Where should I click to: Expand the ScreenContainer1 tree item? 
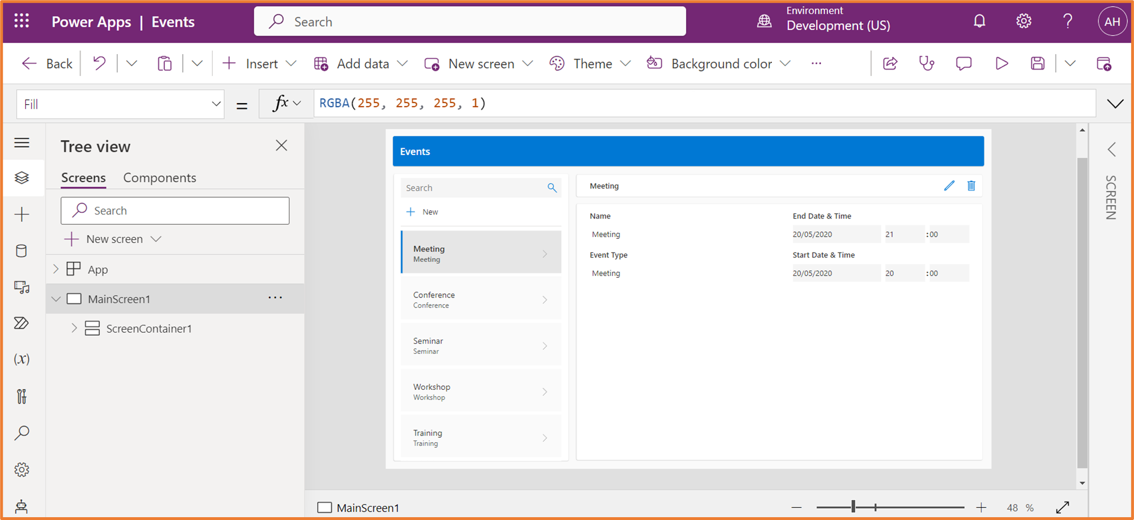pos(74,328)
